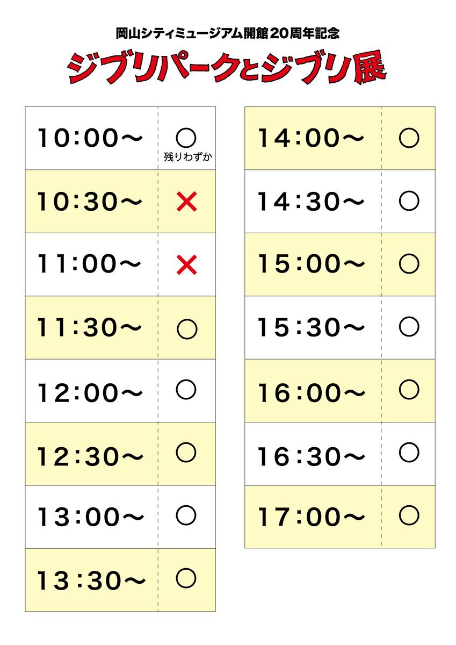Click the 15:00 time slot label
This screenshot has width=456, height=645.
[311, 264]
